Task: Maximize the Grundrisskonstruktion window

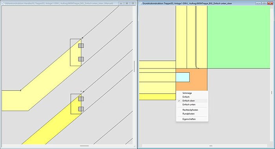Action: tap(264, 3)
